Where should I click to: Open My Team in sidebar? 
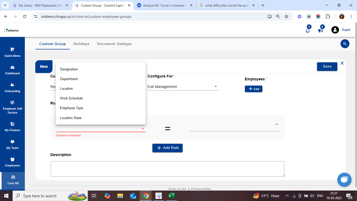pyautogui.click(x=12, y=144)
